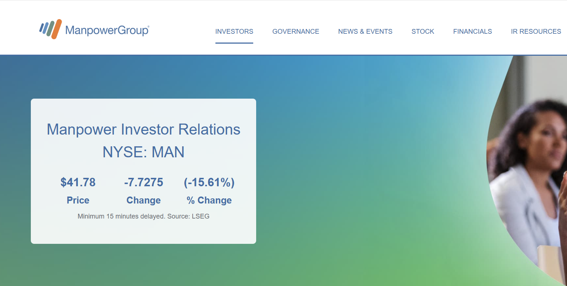
Task: Click the ManpowerGroup wordmark text
Action: click(107, 30)
